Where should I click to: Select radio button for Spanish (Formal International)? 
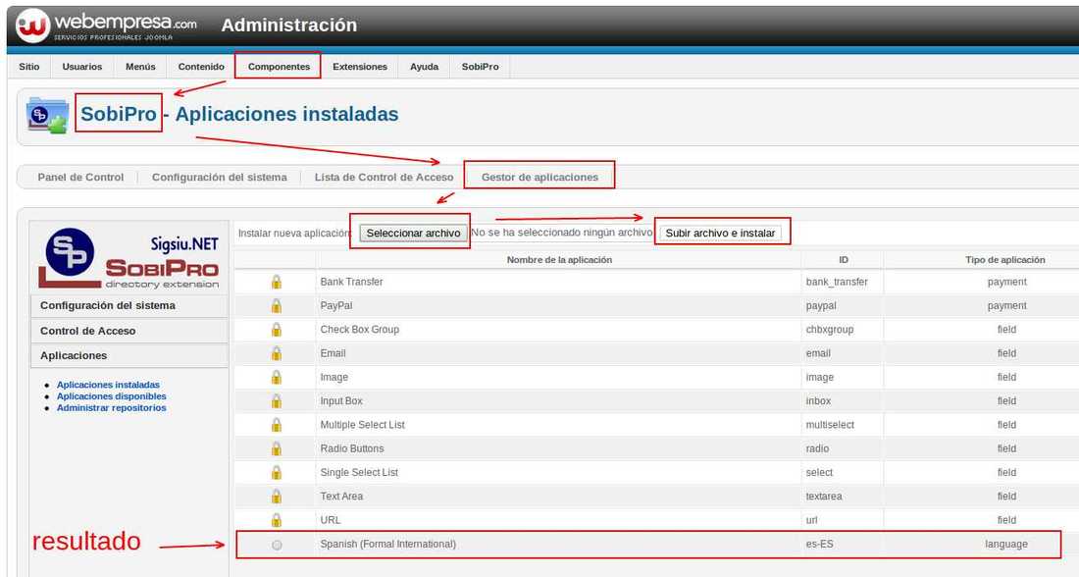(277, 545)
